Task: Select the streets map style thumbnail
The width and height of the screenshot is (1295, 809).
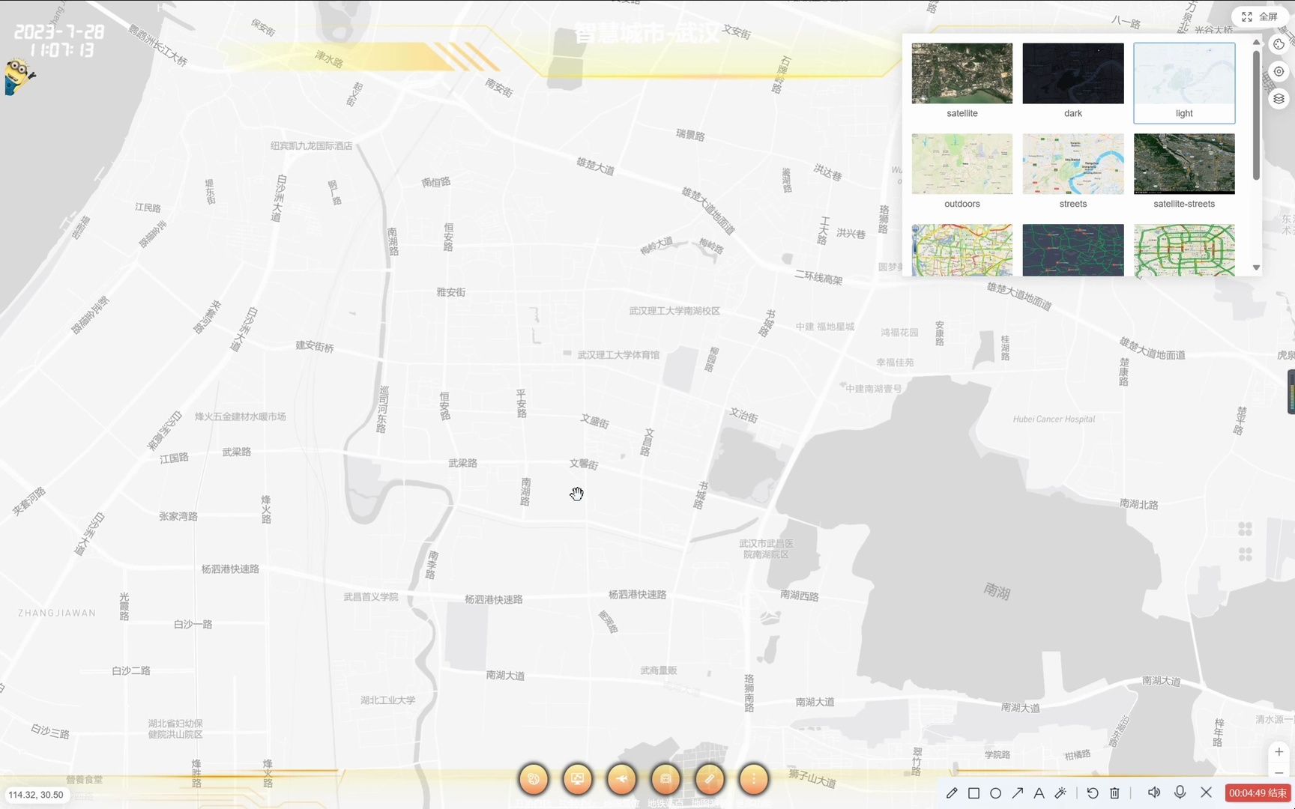Action: point(1072,164)
